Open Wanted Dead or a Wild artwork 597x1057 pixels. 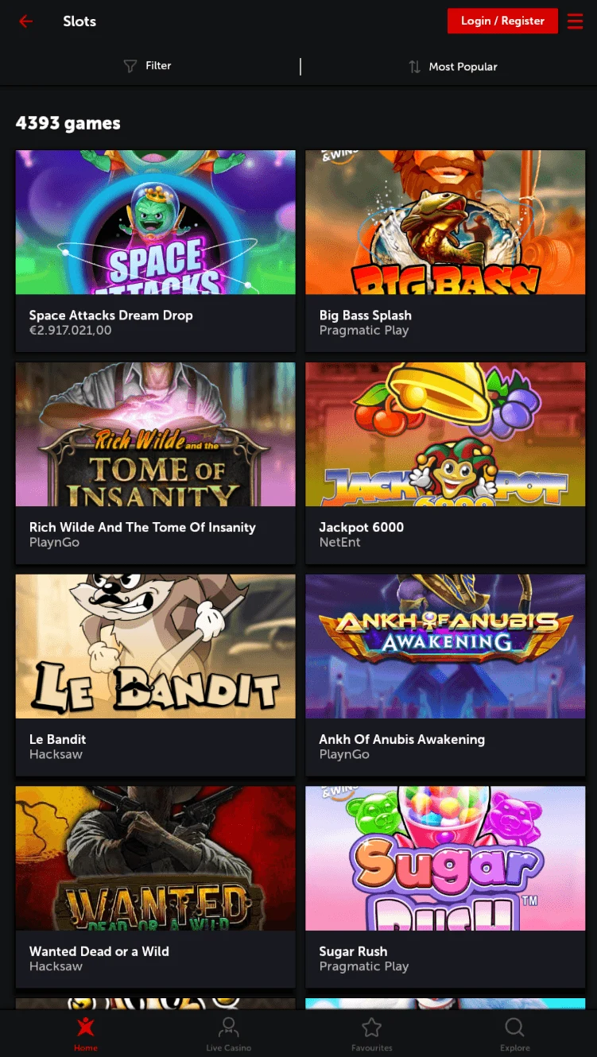[x=156, y=858]
